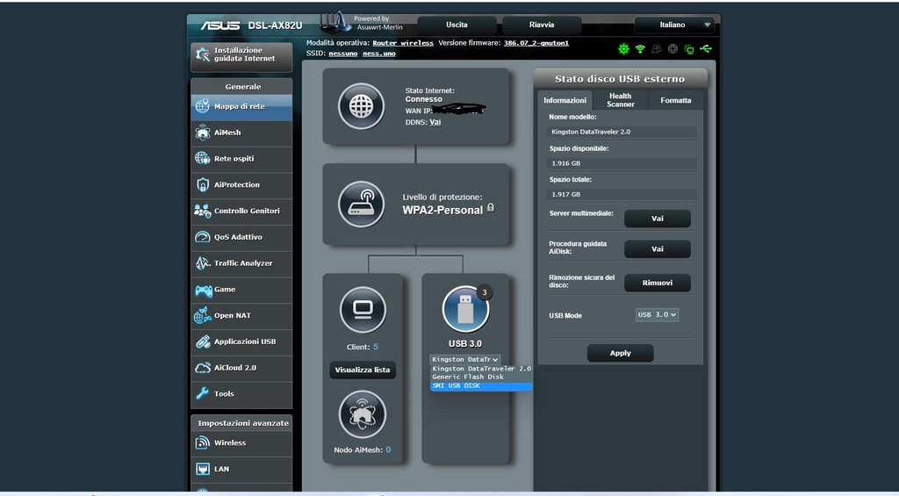Image resolution: width=899 pixels, height=496 pixels.
Task: Click the Apply button
Action: (621, 353)
